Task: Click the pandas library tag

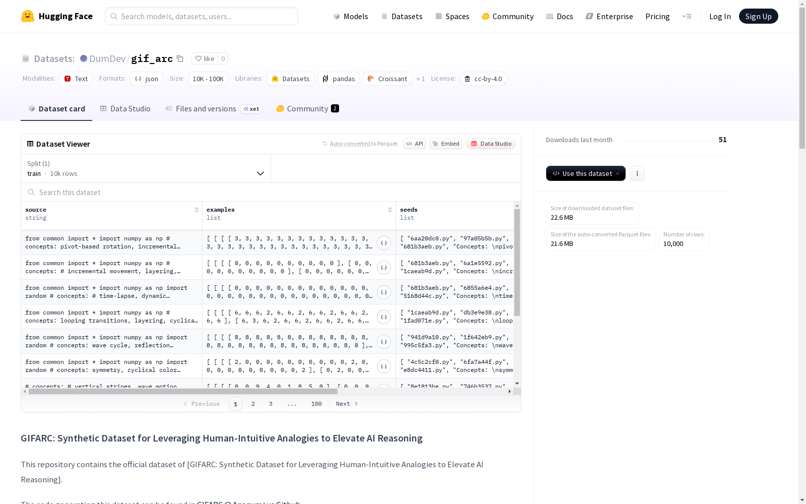Action: [x=339, y=79]
